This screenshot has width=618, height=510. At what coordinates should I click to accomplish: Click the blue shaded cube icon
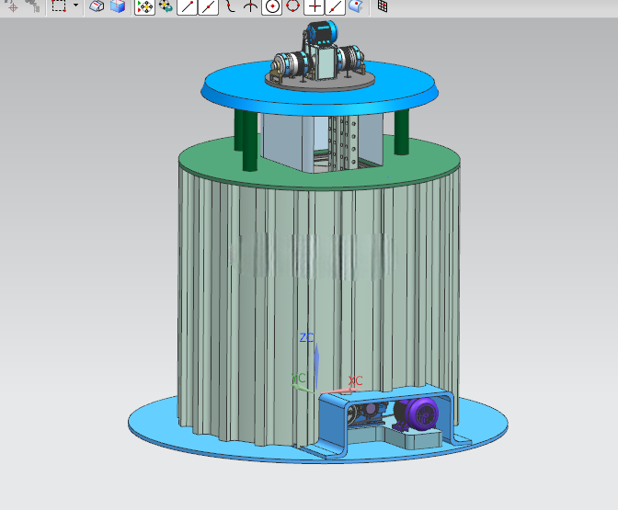click(118, 6)
